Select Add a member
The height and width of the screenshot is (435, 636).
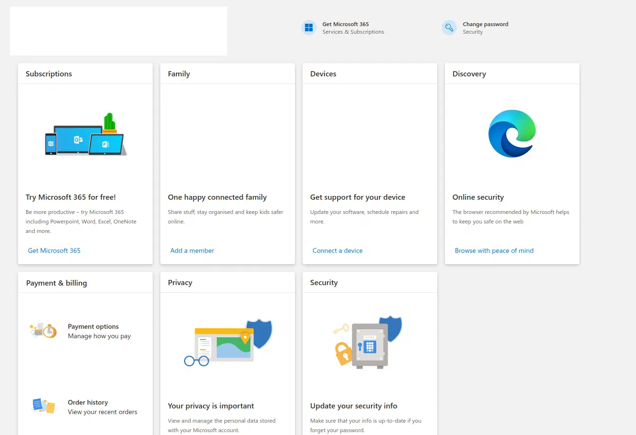tap(192, 250)
